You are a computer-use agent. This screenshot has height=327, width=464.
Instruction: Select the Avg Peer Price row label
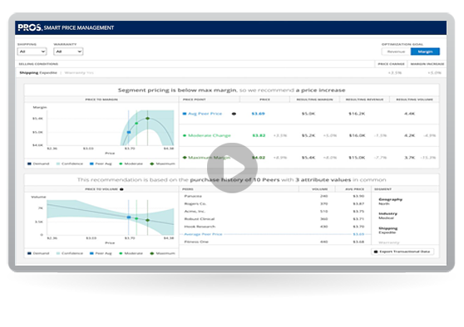point(205,114)
